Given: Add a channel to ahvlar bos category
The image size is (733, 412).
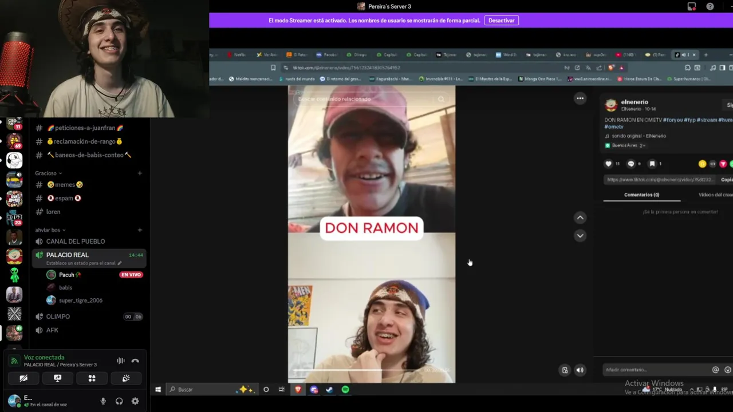Looking at the screenshot, I should (x=140, y=230).
